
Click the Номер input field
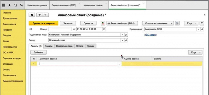pyautogui.click(x=60, y=29)
